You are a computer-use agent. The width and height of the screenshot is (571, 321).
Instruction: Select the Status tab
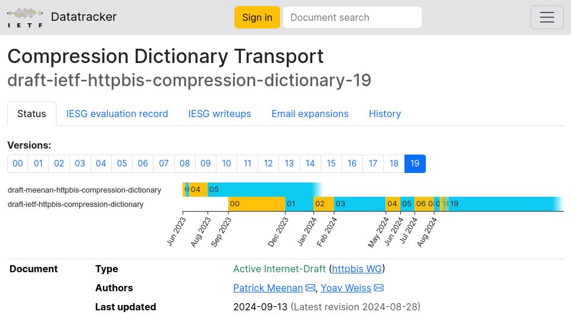point(32,114)
